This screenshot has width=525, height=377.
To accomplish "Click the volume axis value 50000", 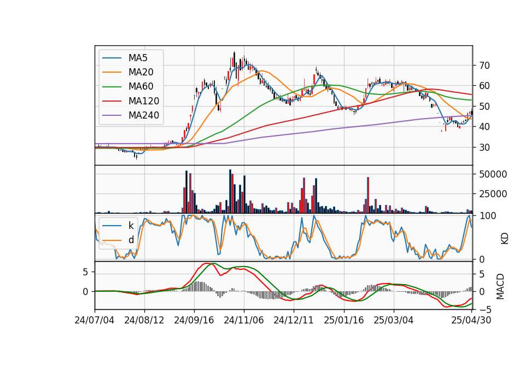I will tap(493, 174).
